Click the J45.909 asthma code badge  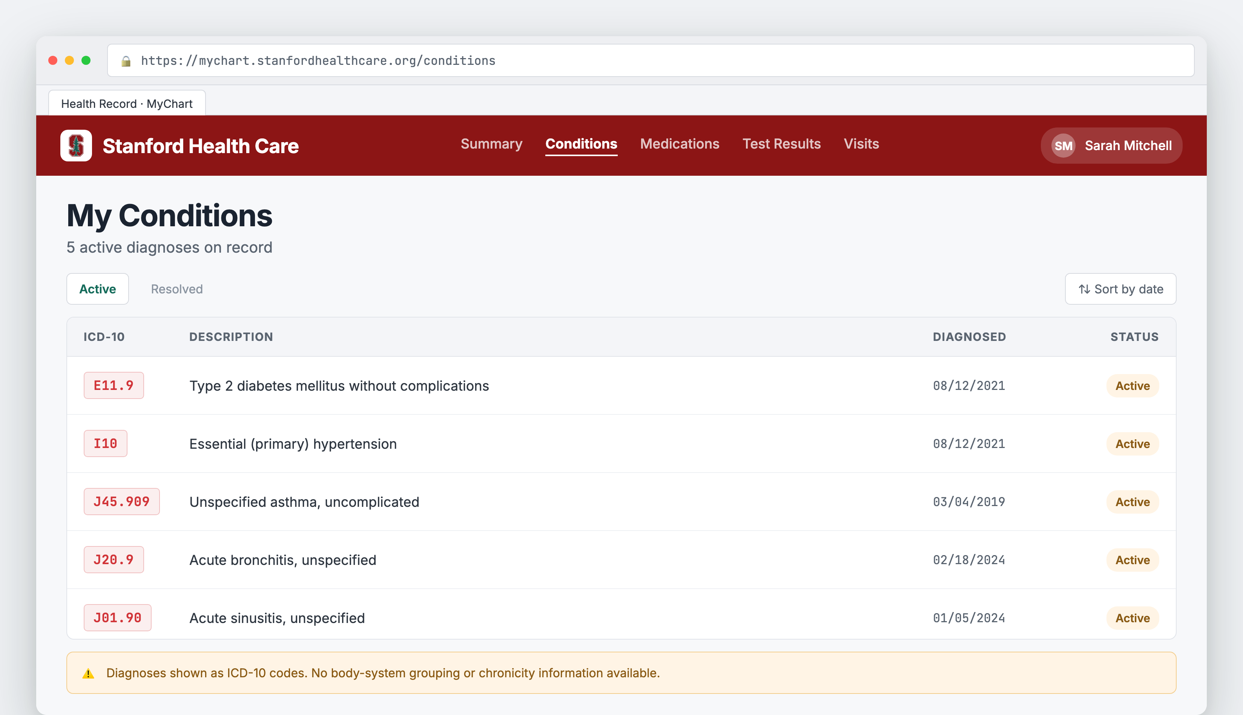121,502
